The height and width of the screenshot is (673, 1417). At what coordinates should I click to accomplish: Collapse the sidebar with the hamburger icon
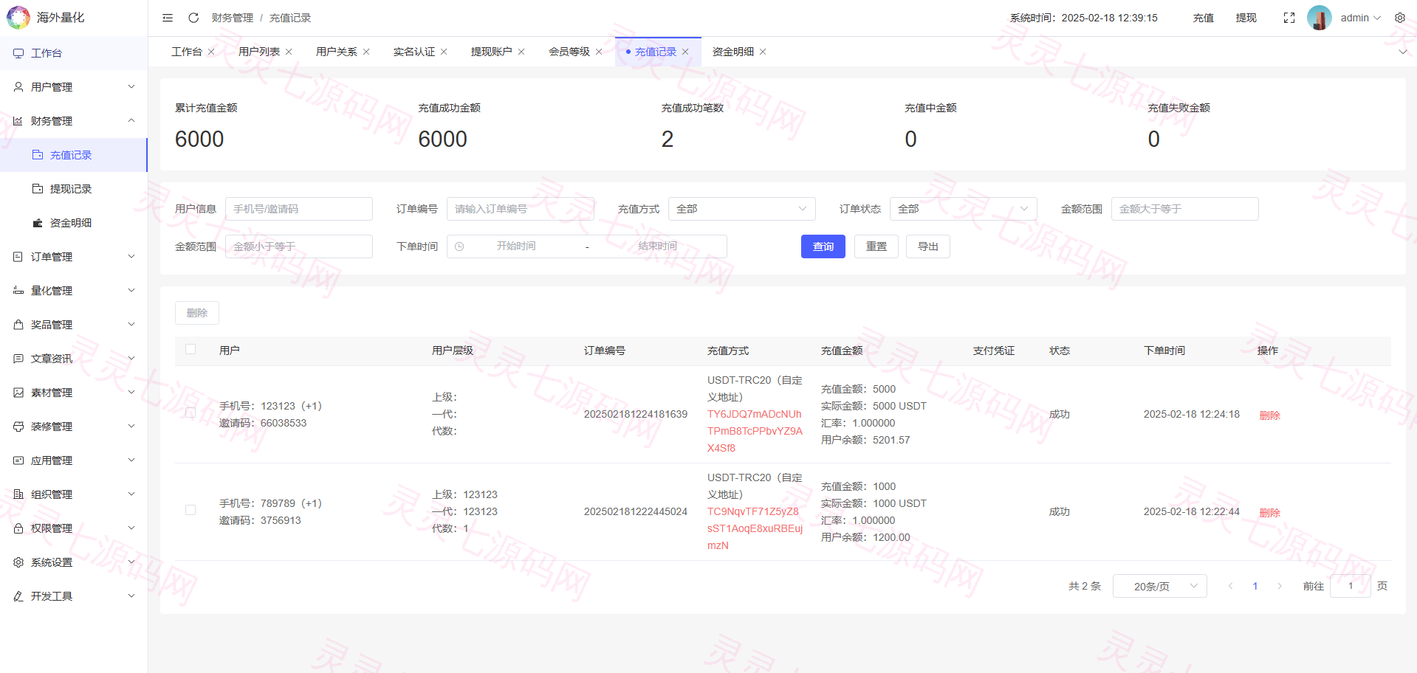click(x=168, y=18)
